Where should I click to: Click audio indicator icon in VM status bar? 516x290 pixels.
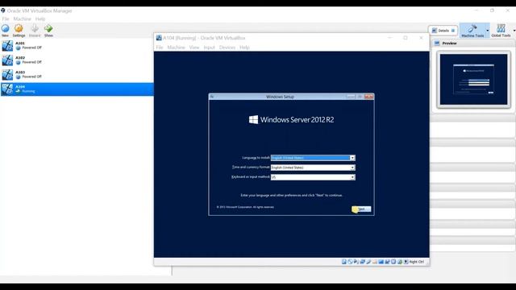(x=356, y=262)
